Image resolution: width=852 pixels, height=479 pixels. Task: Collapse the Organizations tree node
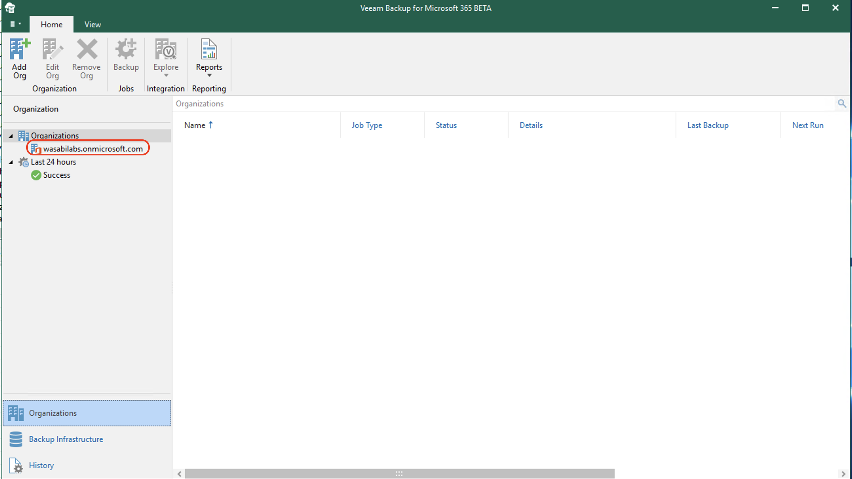[x=11, y=136]
